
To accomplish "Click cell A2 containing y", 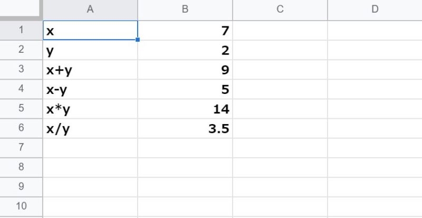I will pos(90,50).
